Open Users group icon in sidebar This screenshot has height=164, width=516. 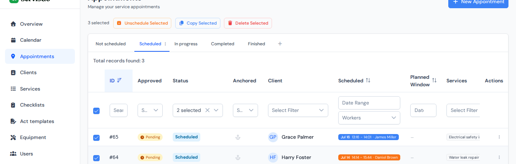point(13,154)
